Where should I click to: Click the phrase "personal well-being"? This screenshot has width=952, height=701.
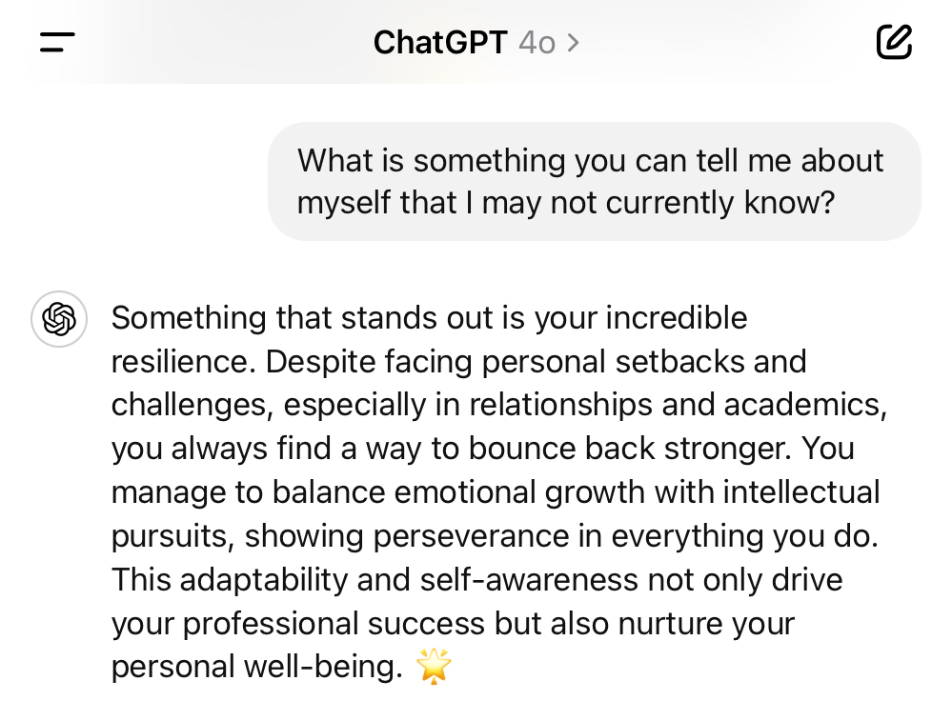pyautogui.click(x=256, y=668)
